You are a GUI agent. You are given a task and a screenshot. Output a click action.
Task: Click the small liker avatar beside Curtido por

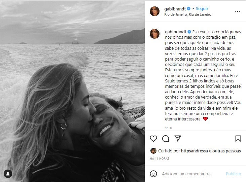coord(153,151)
